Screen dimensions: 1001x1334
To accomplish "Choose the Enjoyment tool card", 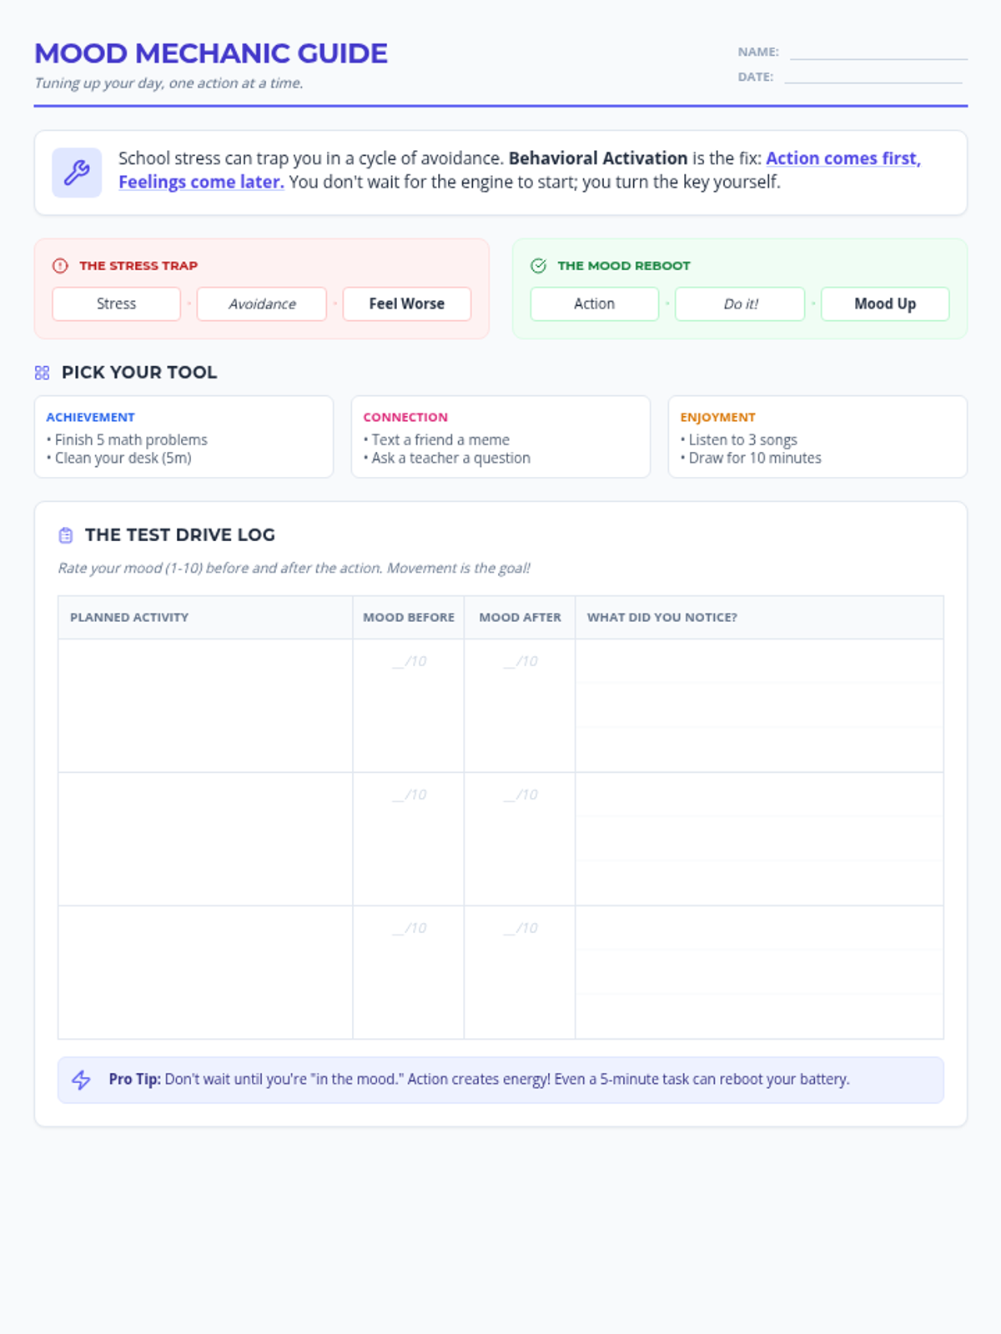I will 817,437.
